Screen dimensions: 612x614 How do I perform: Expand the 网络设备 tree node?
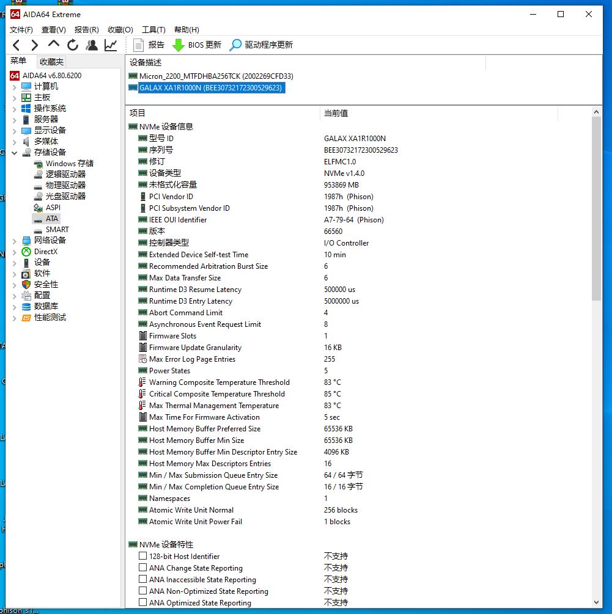pos(15,240)
